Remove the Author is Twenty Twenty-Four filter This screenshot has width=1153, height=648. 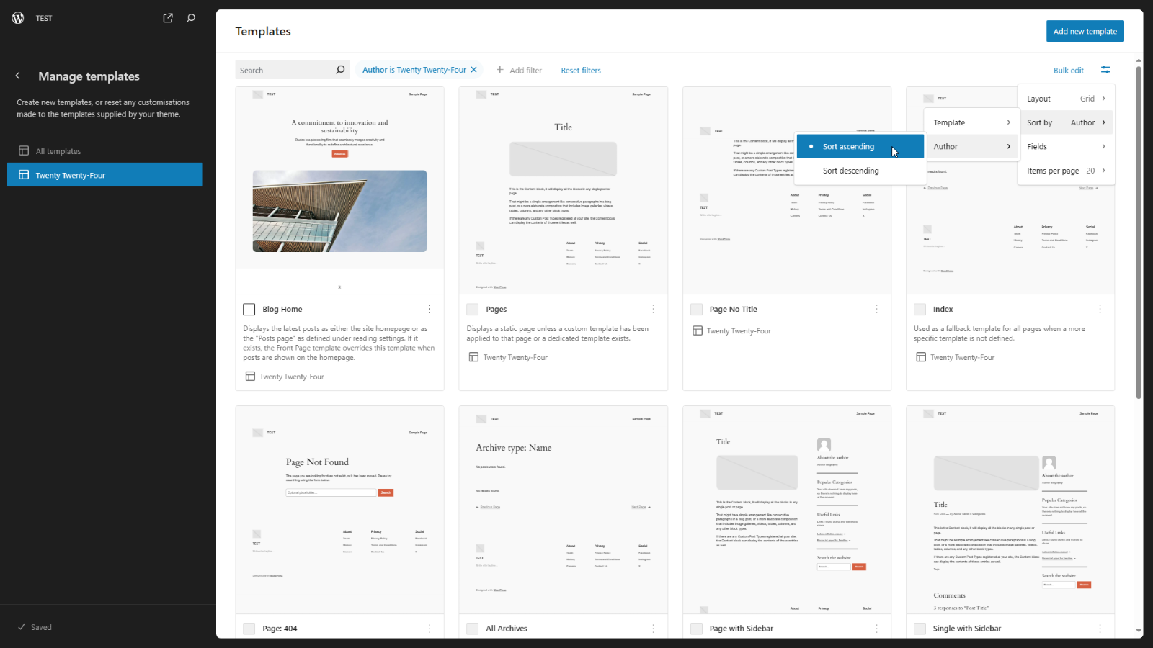tap(473, 70)
